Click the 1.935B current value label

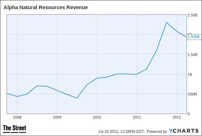tap(194, 37)
